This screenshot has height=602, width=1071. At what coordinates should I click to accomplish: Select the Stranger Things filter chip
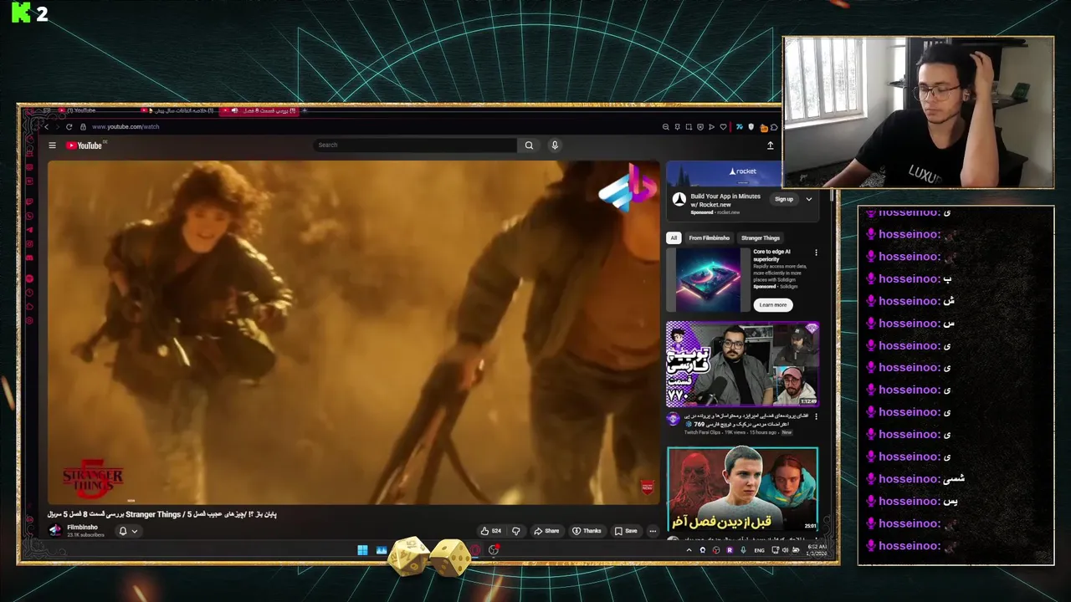point(761,238)
